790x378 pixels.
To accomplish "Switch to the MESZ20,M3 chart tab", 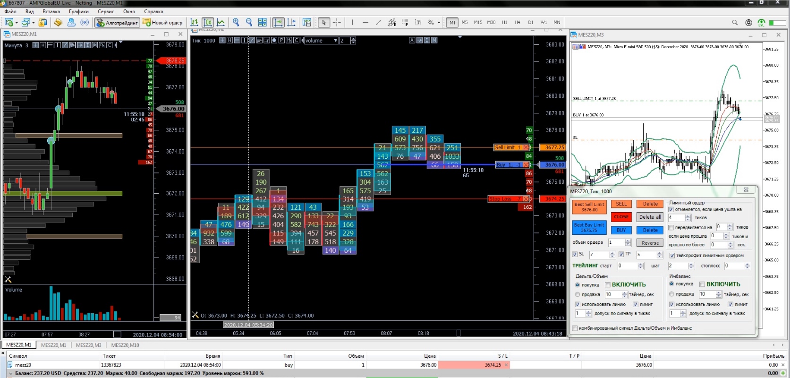I will [89, 345].
